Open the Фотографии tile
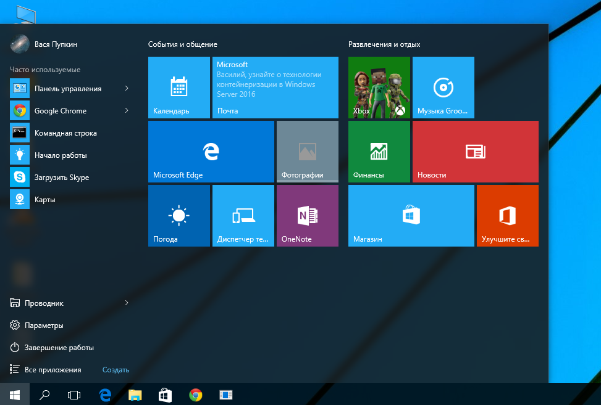This screenshot has width=601, height=405. pos(308,152)
